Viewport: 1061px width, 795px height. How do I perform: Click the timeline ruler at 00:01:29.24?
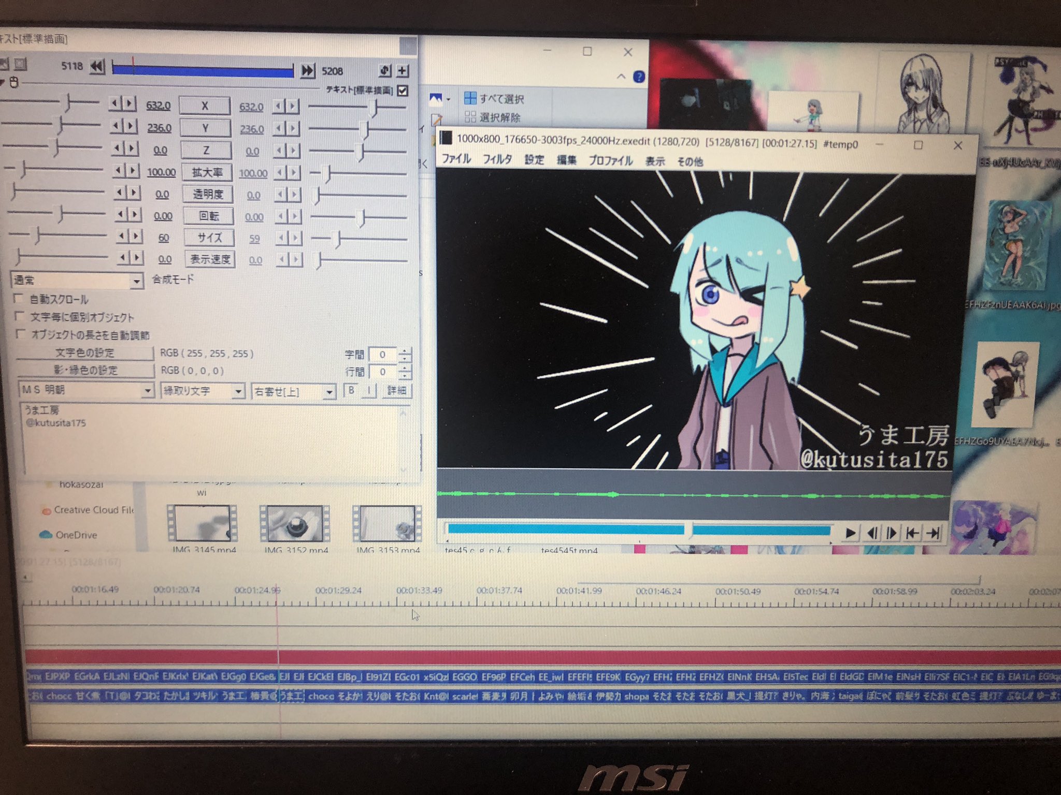(338, 591)
